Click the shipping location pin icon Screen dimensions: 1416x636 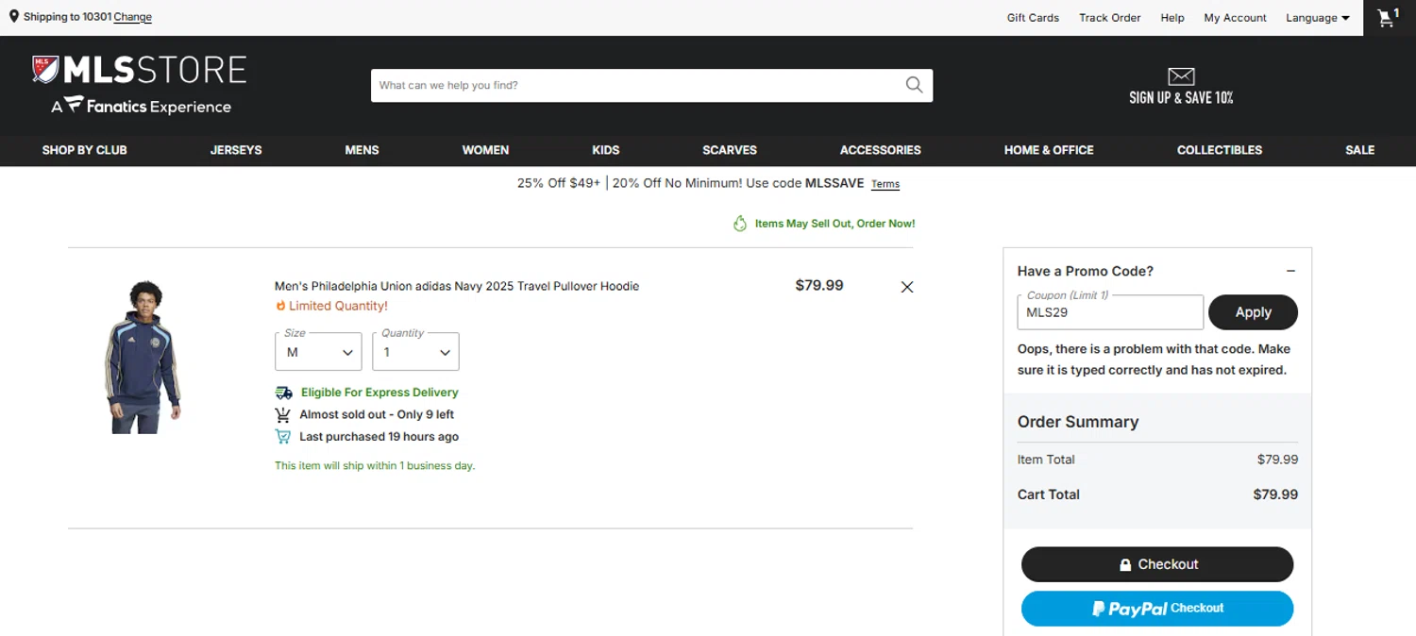pos(14,17)
